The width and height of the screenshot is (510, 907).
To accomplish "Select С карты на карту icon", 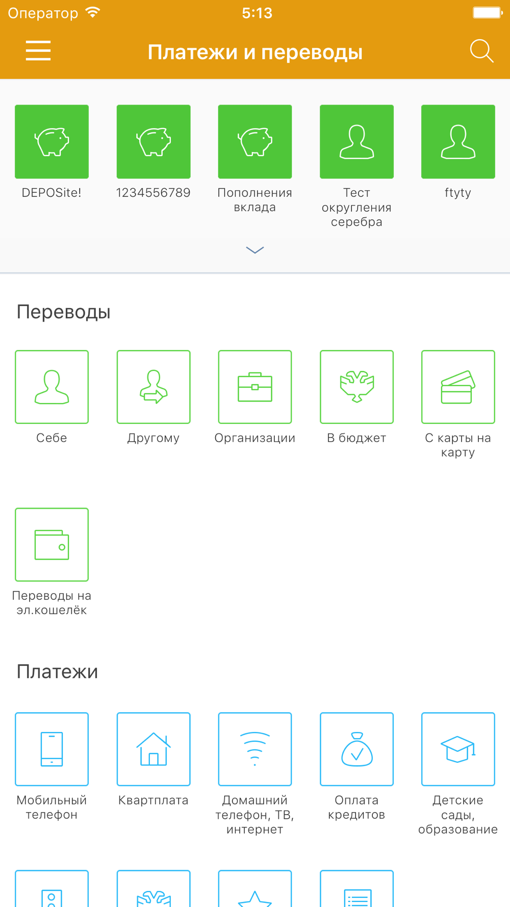I will (458, 387).
